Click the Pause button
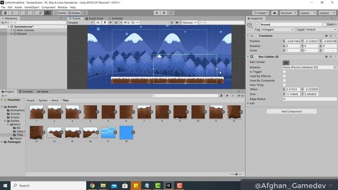 [x=164, y=13]
